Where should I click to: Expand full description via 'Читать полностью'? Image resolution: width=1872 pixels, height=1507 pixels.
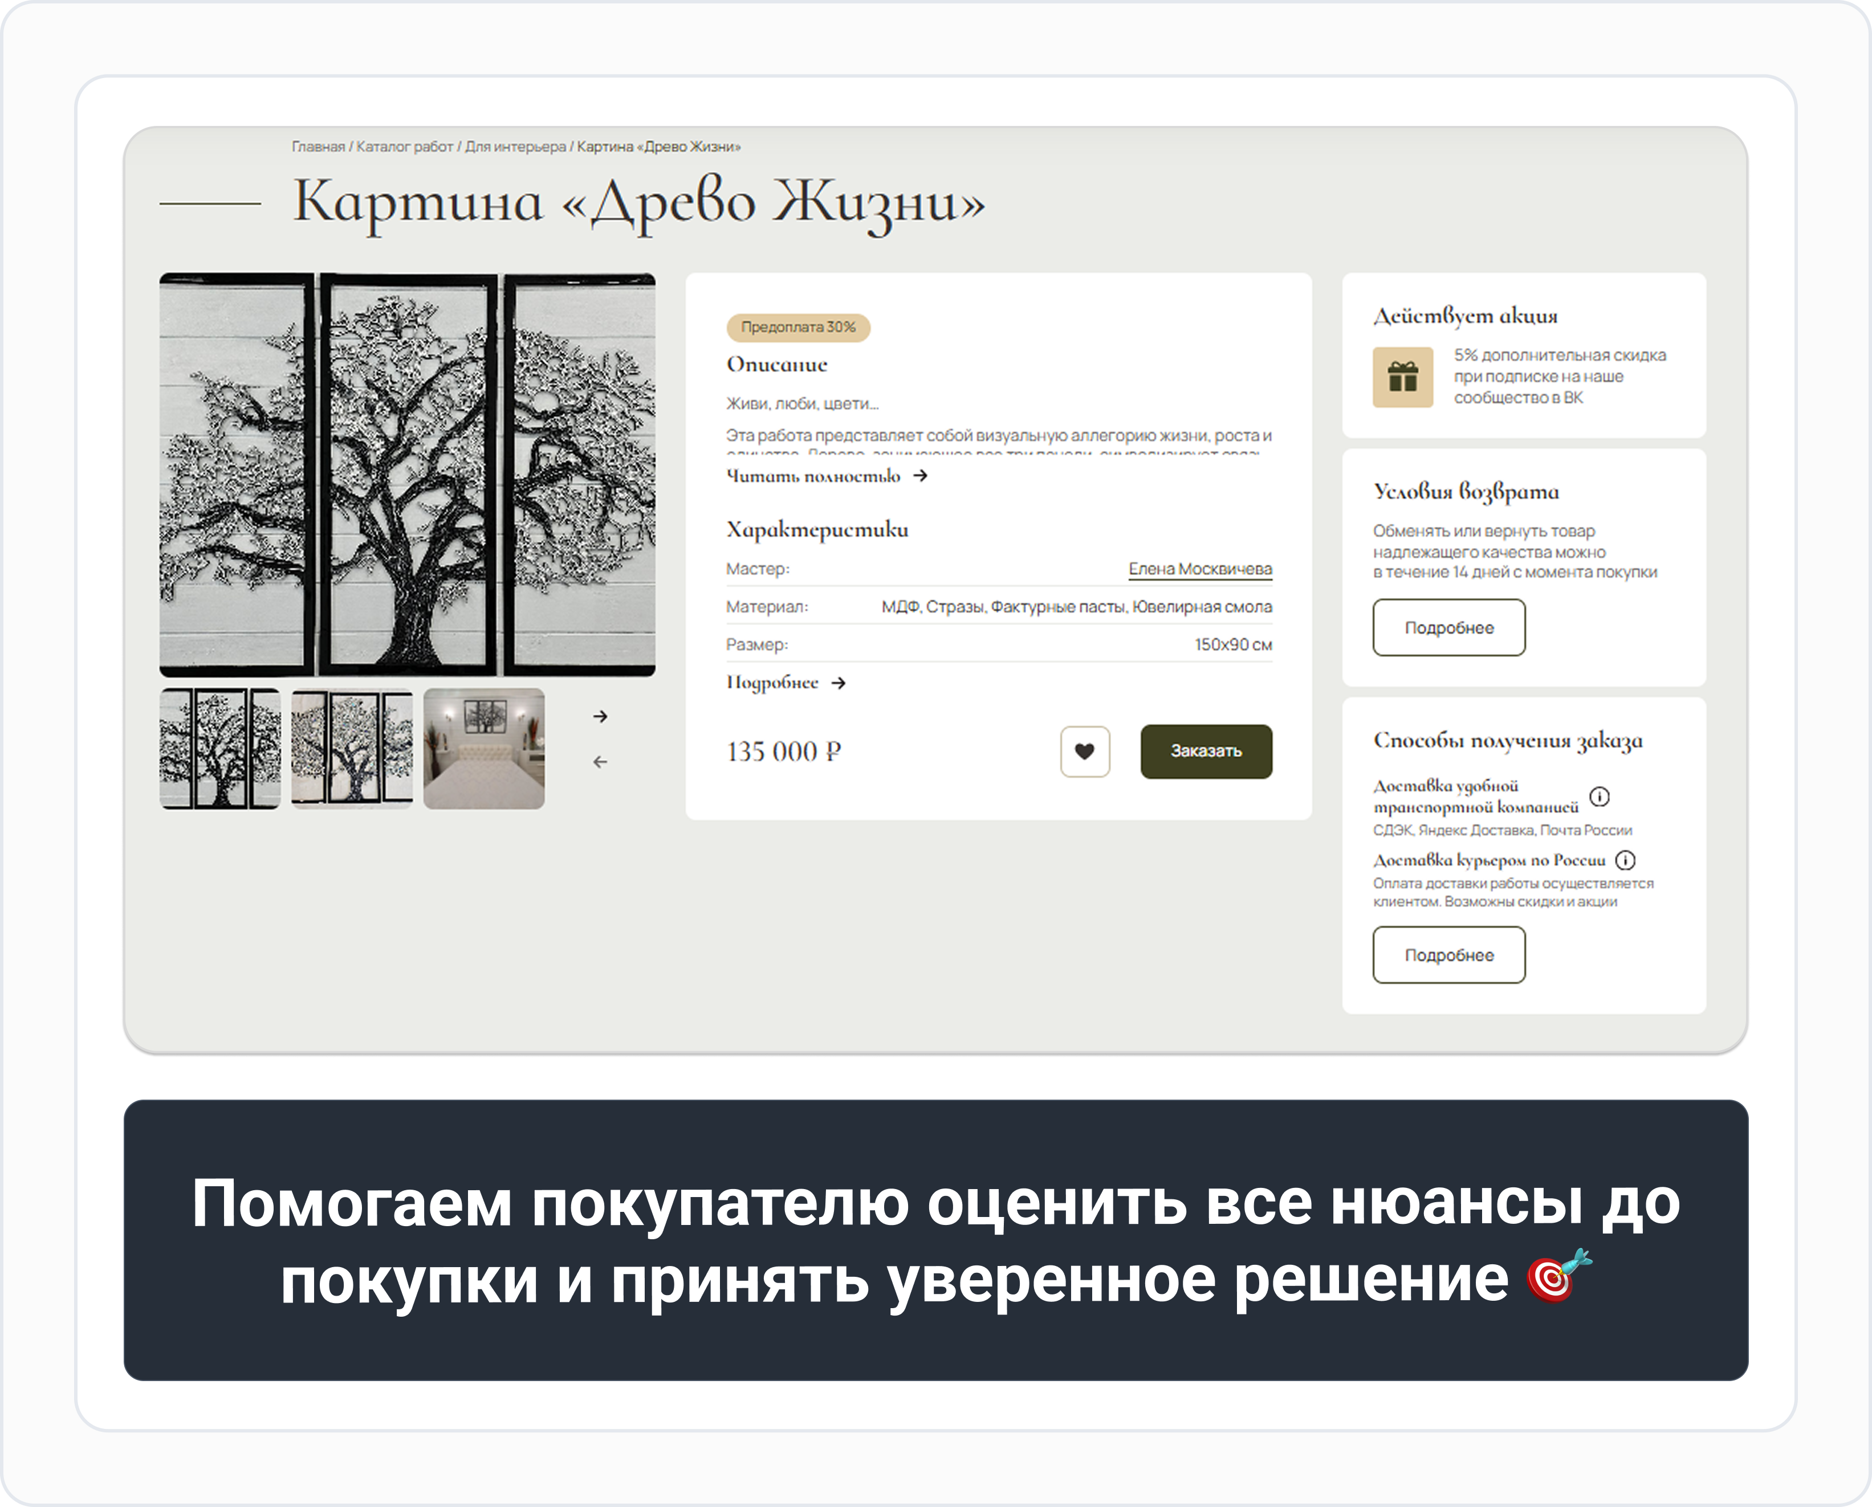click(813, 476)
